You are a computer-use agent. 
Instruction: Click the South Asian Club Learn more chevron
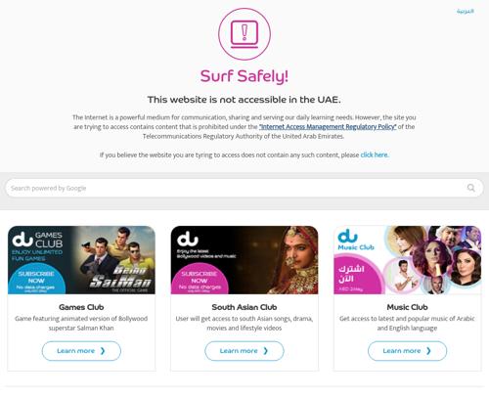266,351
